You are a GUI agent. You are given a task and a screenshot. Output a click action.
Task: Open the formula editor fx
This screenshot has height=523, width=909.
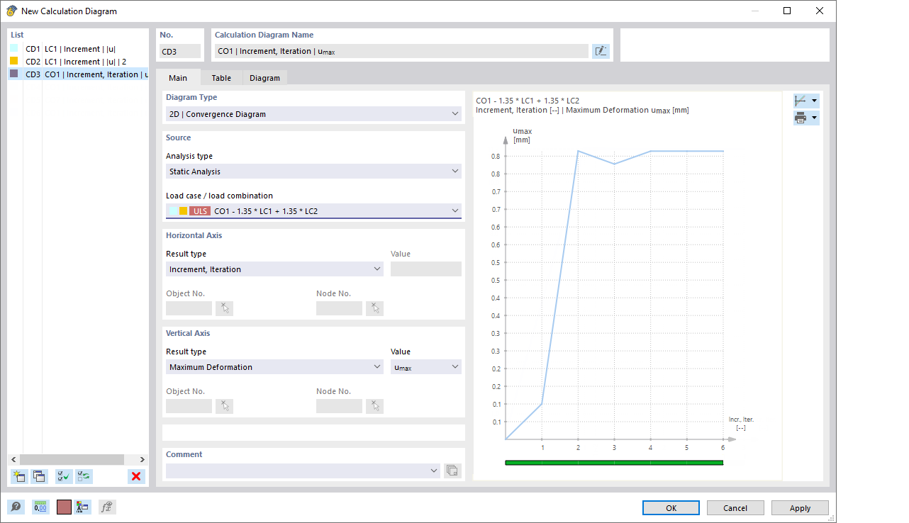pos(107,507)
